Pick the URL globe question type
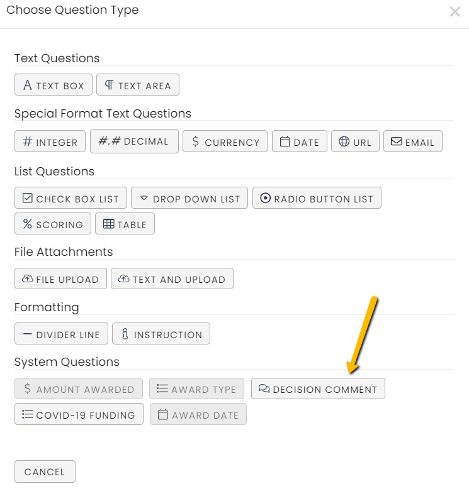This screenshot has height=496, width=469. 355,141
